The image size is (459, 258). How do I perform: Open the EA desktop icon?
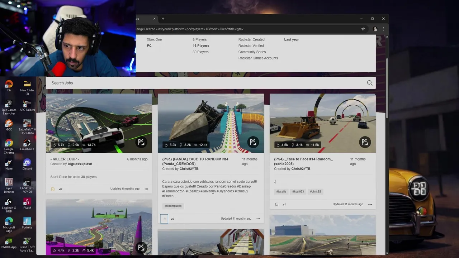[9, 86]
